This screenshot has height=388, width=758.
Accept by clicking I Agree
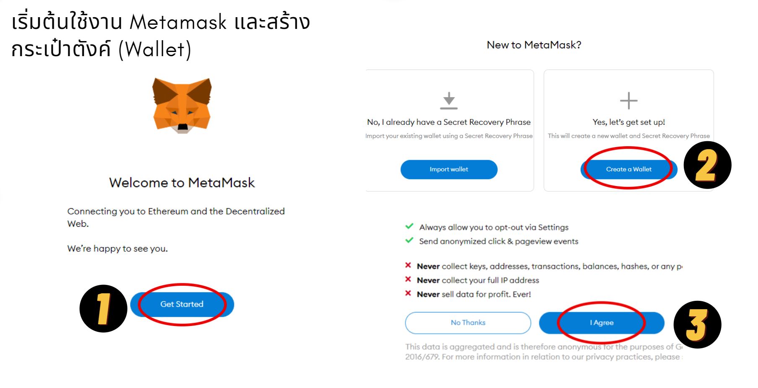(602, 323)
